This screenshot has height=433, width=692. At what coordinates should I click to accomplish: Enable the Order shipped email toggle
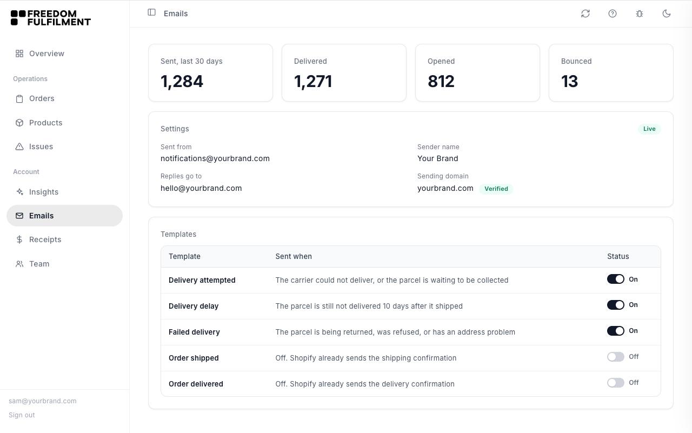[616, 357]
